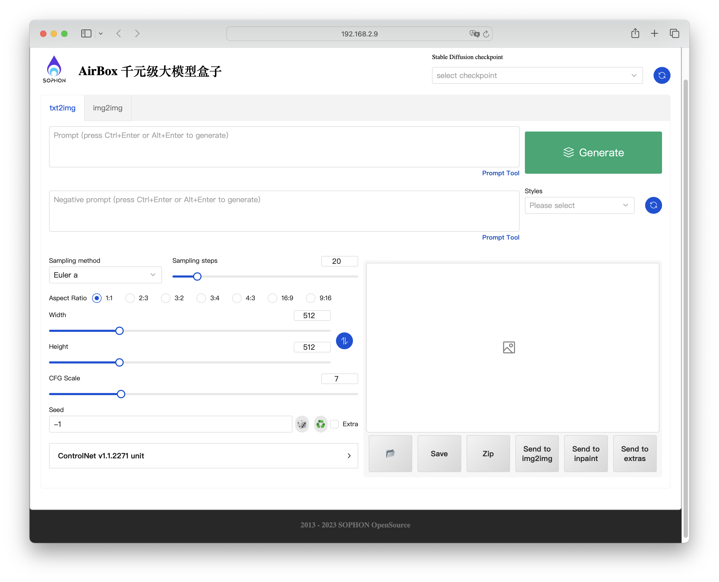Click into the Prompt text field
The height and width of the screenshot is (582, 719).
(284, 147)
